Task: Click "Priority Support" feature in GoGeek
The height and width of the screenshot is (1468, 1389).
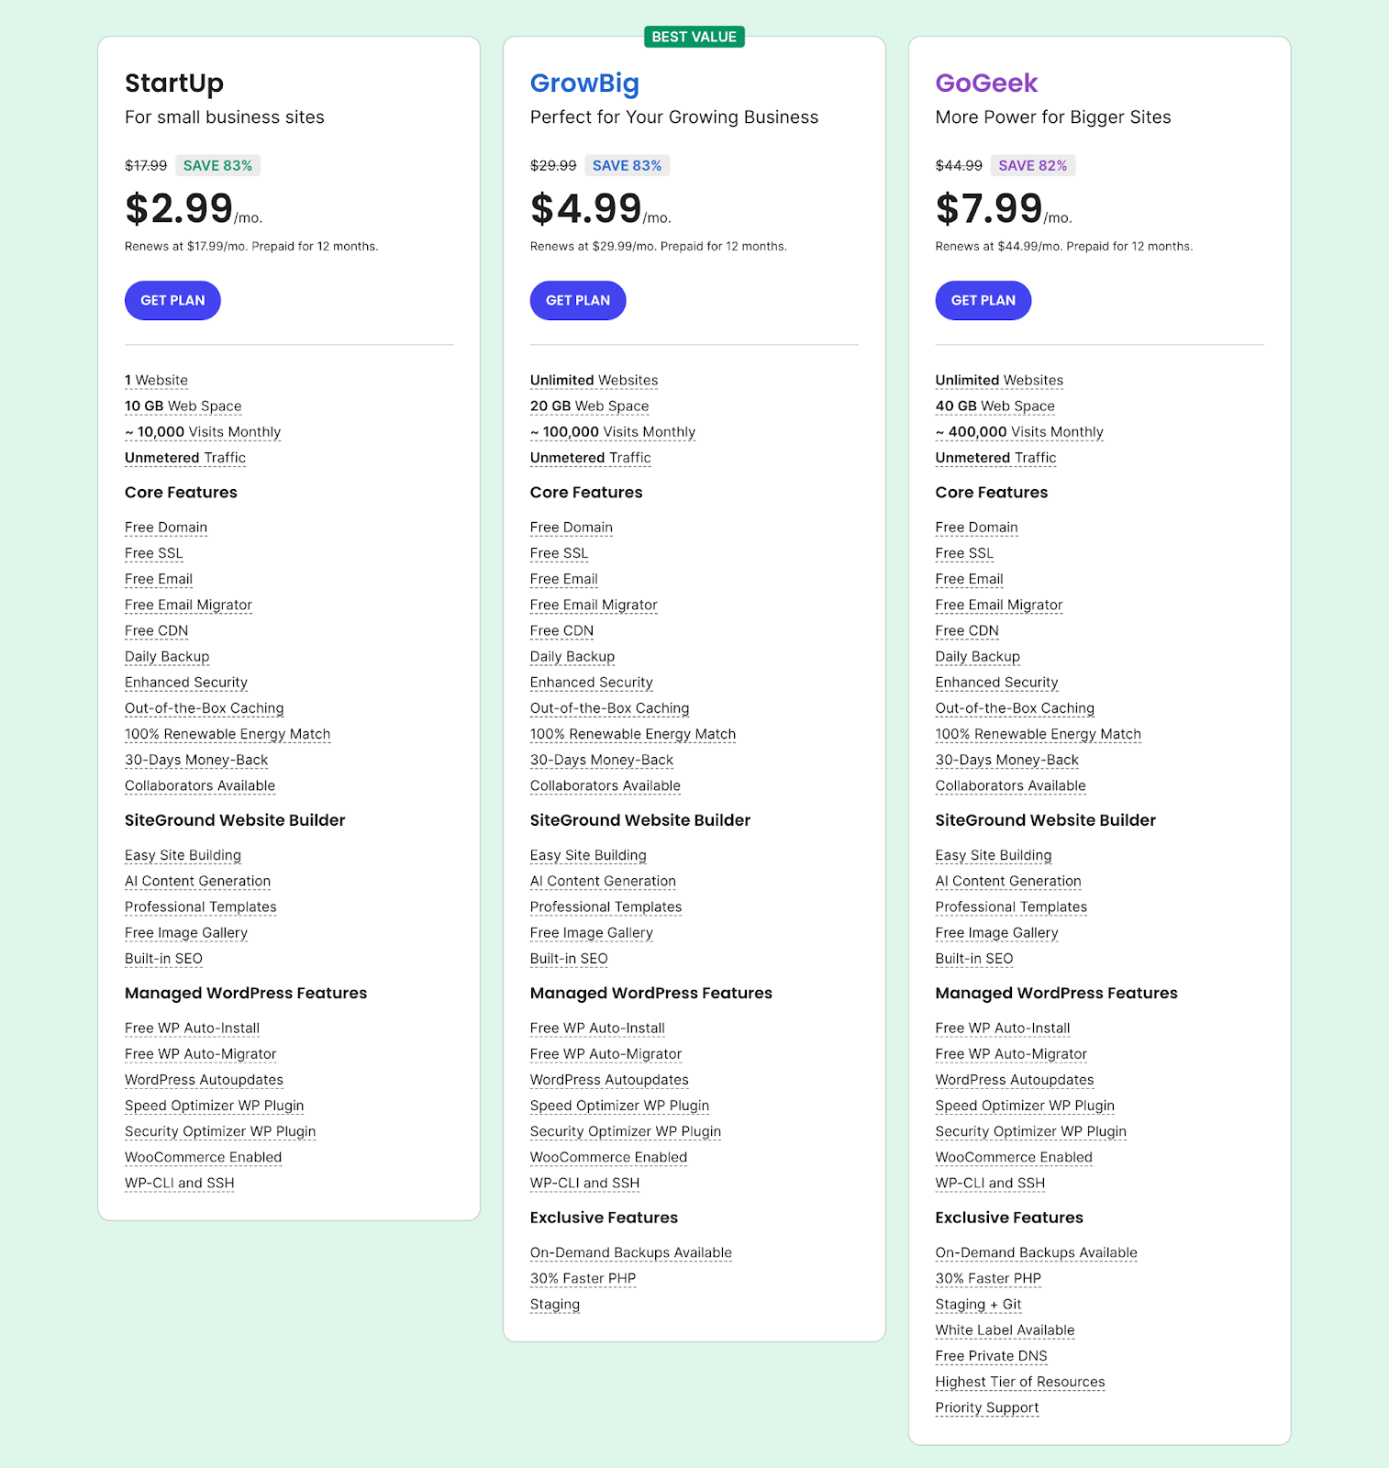Action: pos(986,1407)
